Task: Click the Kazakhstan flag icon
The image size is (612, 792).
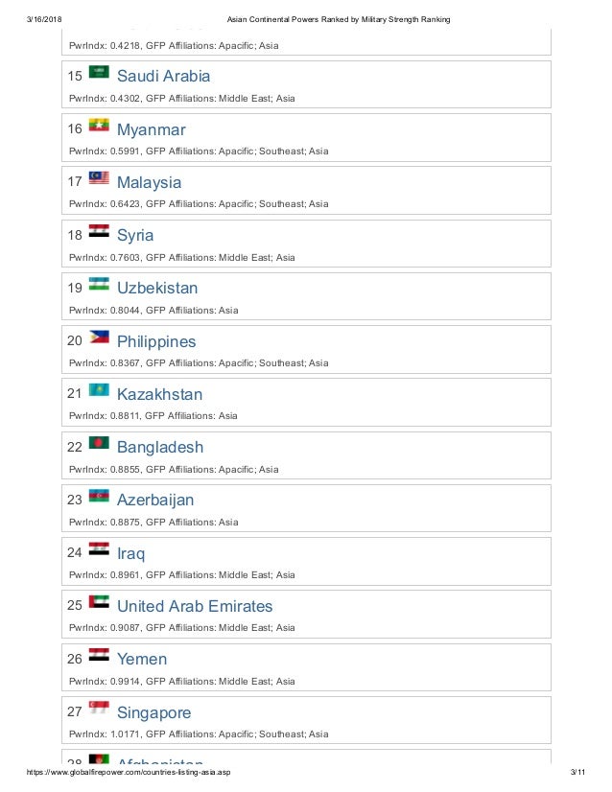Action: coord(99,390)
